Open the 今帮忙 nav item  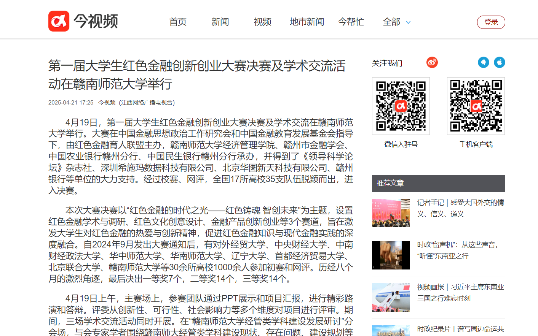pyautogui.click(x=351, y=22)
